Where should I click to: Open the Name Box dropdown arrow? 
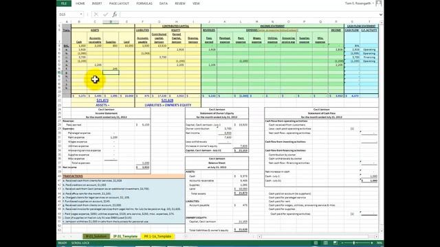point(81,14)
